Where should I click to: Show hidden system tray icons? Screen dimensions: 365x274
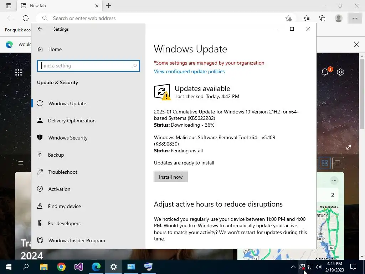(293, 267)
